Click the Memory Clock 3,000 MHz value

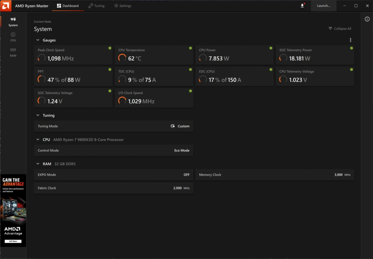[x=342, y=174]
